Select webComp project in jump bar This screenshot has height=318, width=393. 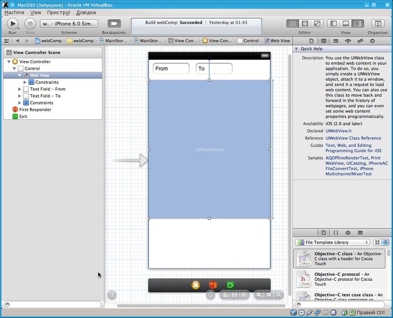48,41
